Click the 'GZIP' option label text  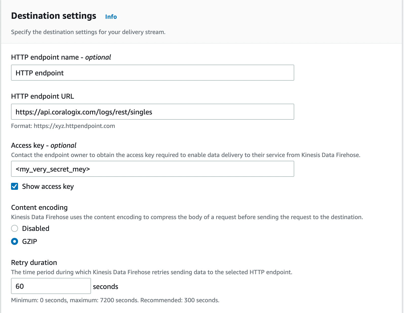[30, 241]
